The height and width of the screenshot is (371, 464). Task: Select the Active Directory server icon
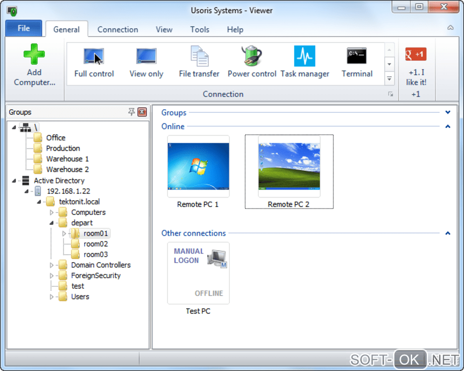point(26,180)
